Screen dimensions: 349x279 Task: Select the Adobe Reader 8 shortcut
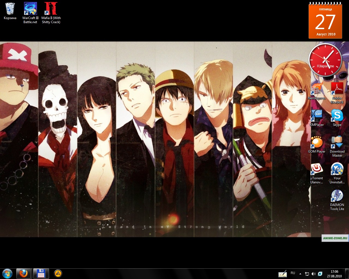[x=337, y=93]
